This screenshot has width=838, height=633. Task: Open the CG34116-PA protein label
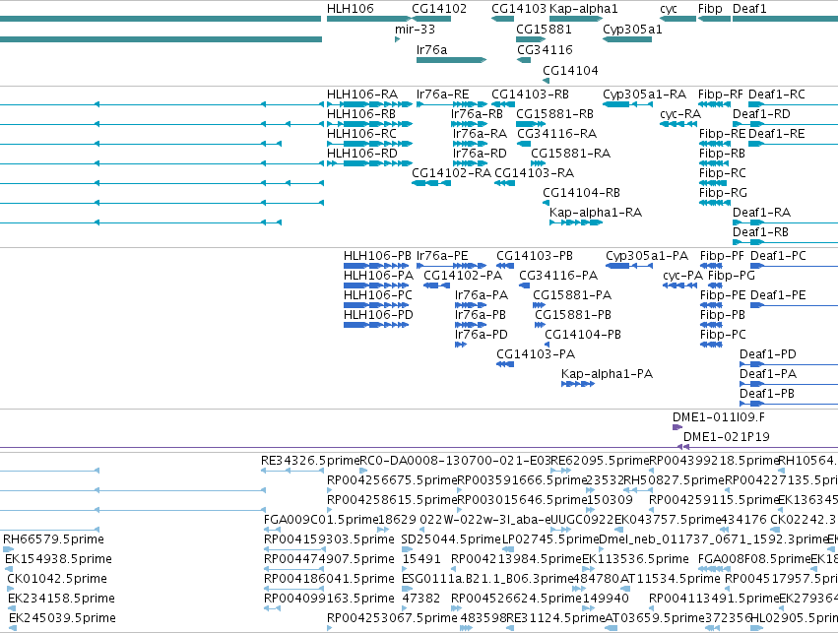(558, 277)
